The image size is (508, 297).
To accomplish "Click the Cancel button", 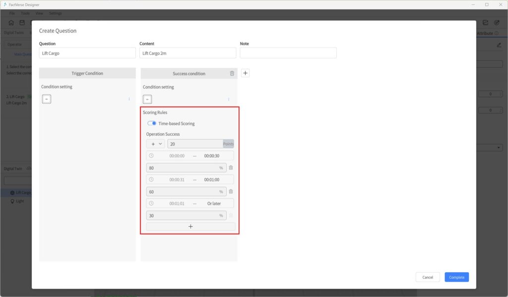I will 428,277.
